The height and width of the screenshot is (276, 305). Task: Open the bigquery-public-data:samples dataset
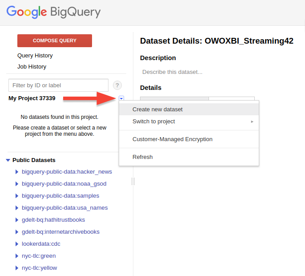click(60, 196)
